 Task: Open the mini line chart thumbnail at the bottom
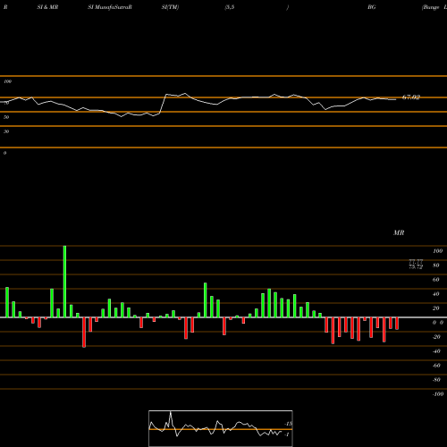click(x=221, y=428)
